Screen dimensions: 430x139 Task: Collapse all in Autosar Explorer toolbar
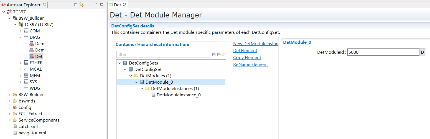[x=75, y=4]
